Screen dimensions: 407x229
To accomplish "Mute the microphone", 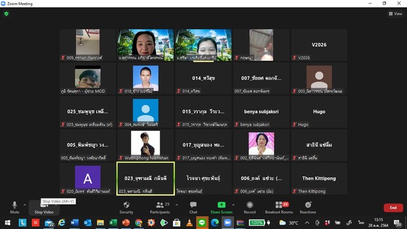I will click(15, 208).
